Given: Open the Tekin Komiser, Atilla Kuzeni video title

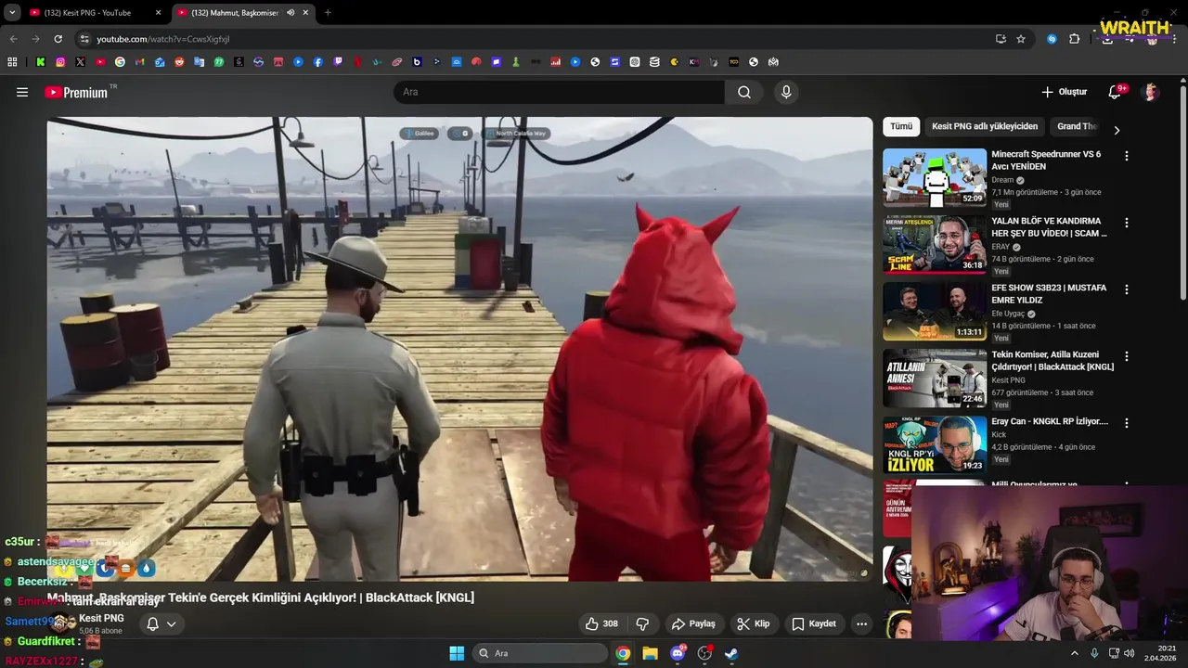Looking at the screenshot, I should pyautogui.click(x=1052, y=361).
